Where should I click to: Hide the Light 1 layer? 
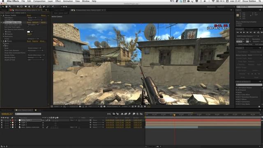point(2,125)
